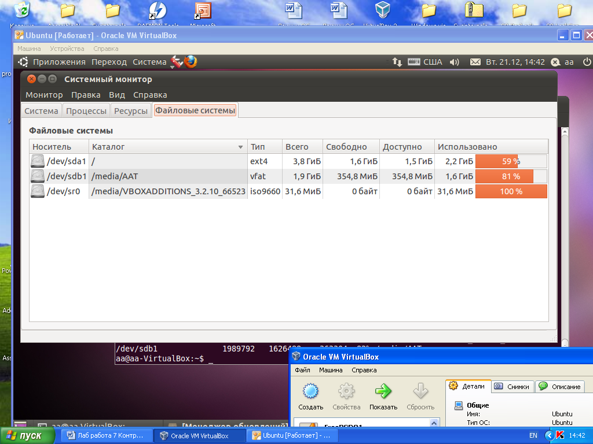Click the Kaspersky tray icon
593x444 pixels.
[560, 435]
